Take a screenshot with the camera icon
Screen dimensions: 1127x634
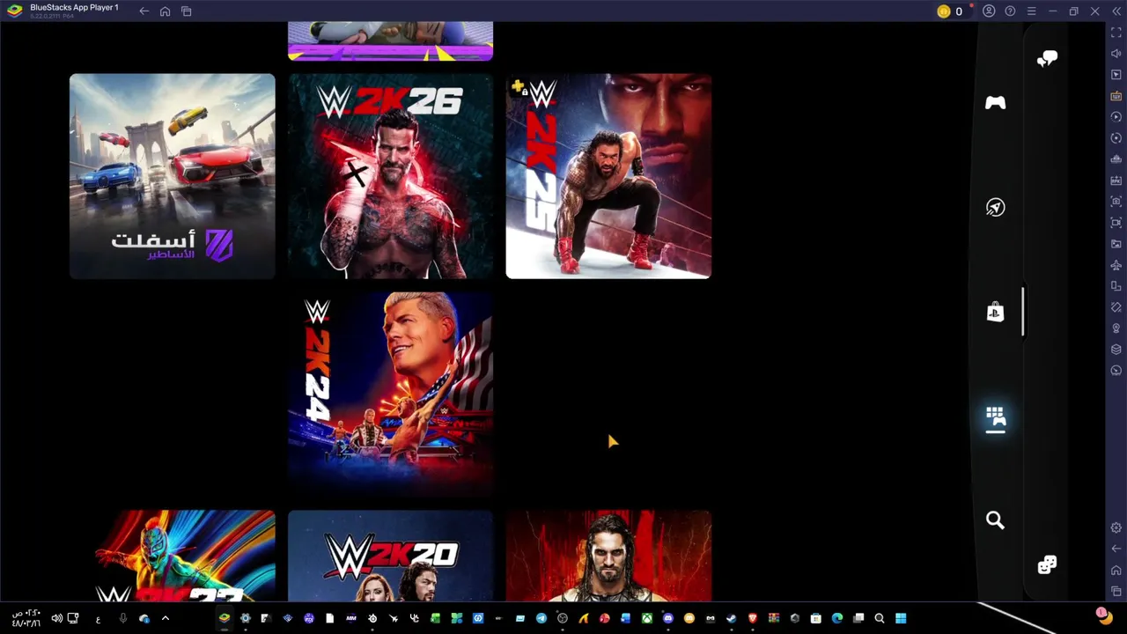1116,202
